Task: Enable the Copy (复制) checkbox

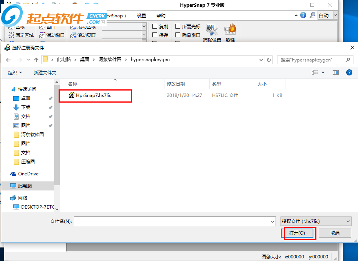Action: [x=155, y=26]
